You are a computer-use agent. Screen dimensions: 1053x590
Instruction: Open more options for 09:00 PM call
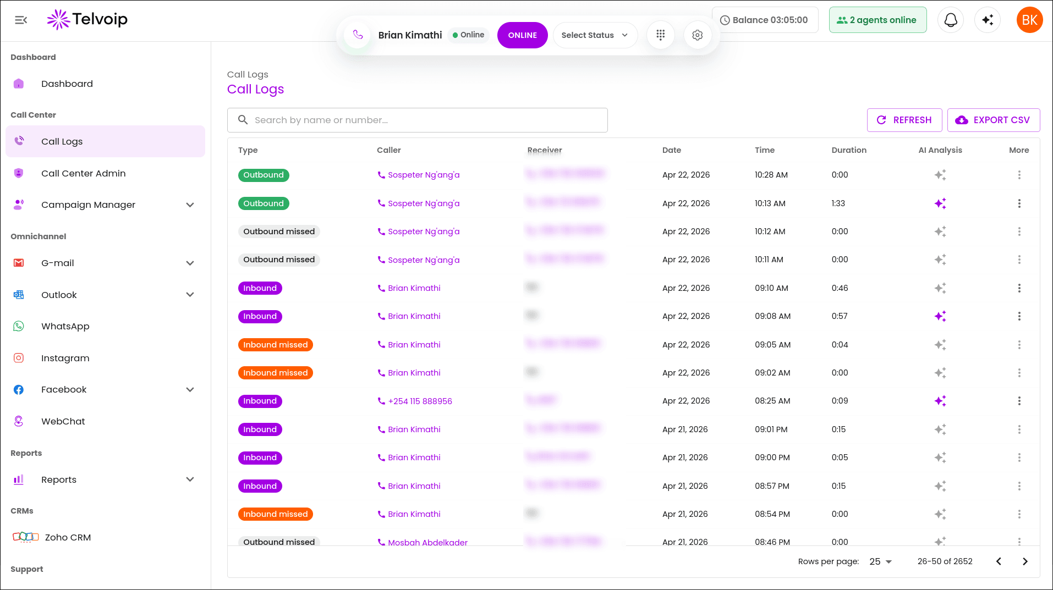1019,457
